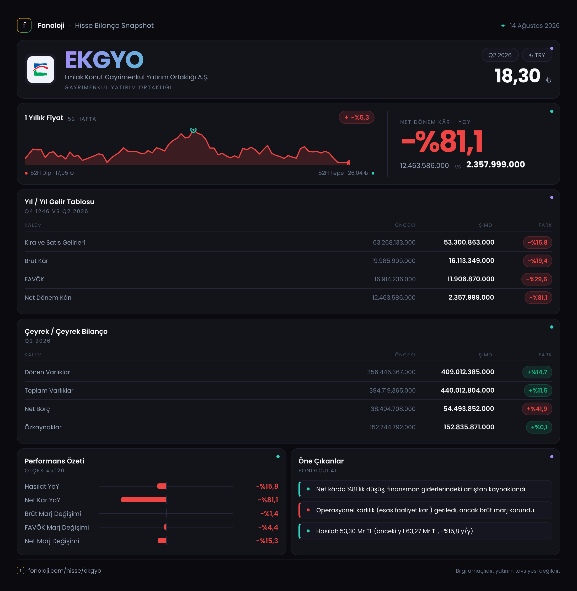
Task: Click the small Fonoloji icon in footer
Action: point(20,570)
